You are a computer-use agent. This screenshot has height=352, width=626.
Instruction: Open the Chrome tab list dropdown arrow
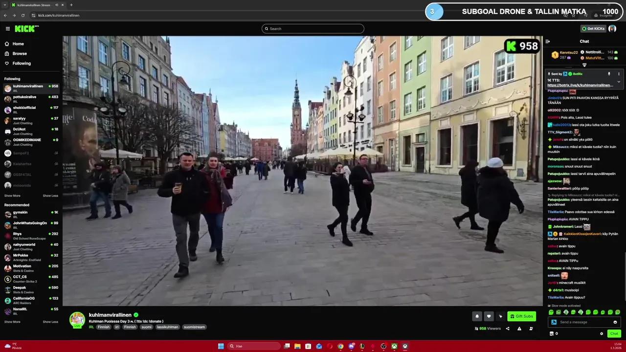5,5
